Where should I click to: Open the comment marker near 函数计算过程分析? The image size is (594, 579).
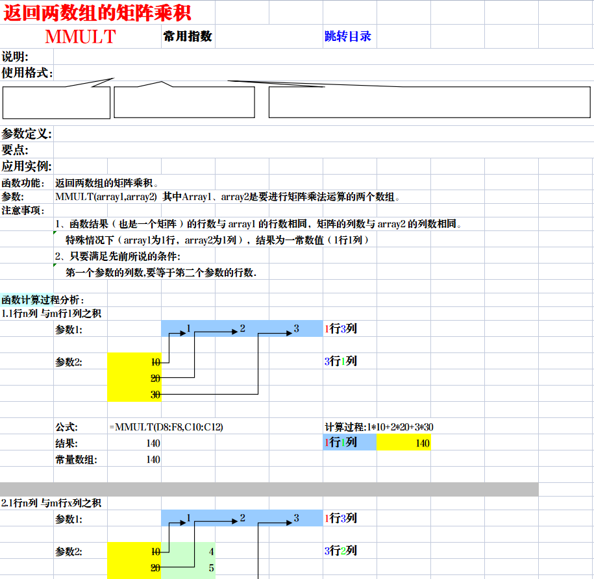pos(55,264)
